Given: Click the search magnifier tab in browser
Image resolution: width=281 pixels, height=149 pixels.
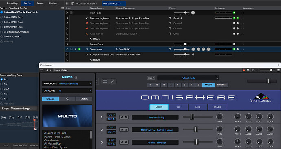Looking at the screenshot, I should pyautogui.click(x=67, y=99).
